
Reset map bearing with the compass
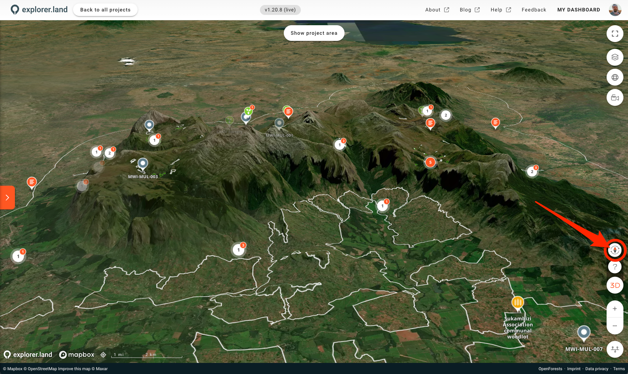pos(615,250)
